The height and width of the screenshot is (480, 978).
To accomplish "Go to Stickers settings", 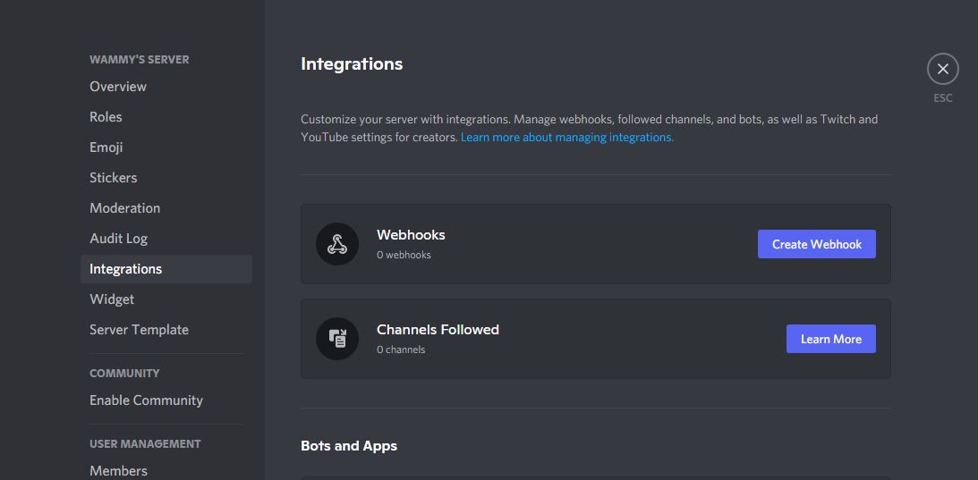I will [166, 178].
